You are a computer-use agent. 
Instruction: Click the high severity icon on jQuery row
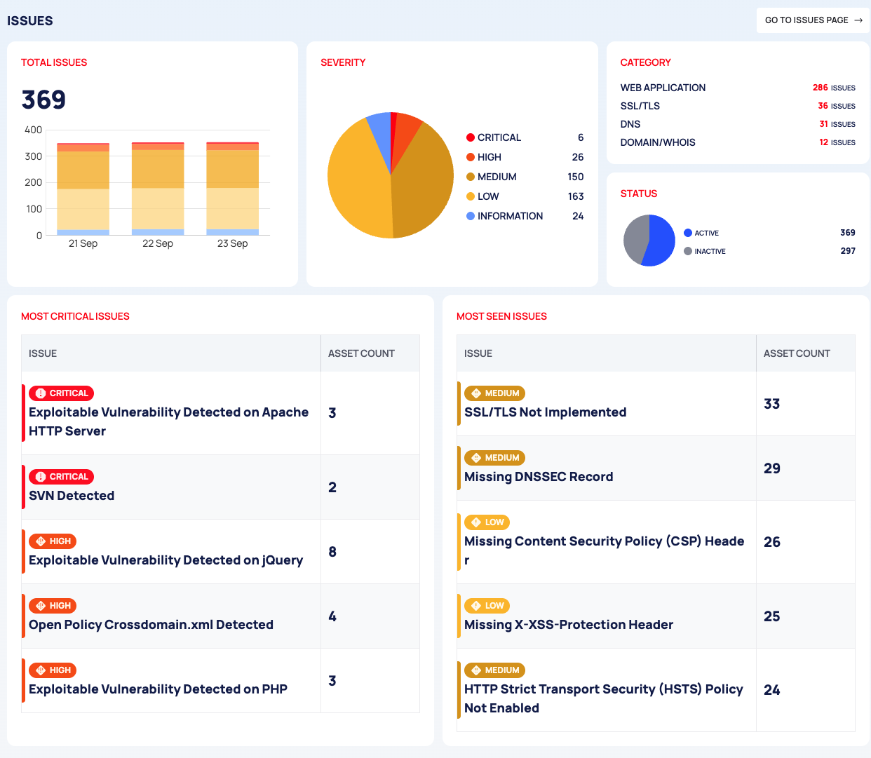point(41,541)
